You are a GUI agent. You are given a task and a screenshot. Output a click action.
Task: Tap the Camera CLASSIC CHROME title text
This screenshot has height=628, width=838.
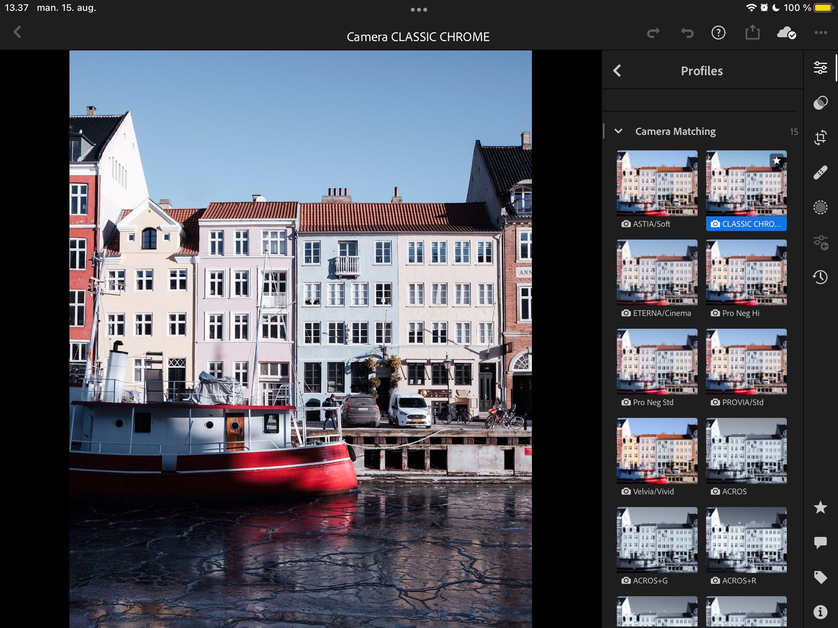[x=418, y=37]
